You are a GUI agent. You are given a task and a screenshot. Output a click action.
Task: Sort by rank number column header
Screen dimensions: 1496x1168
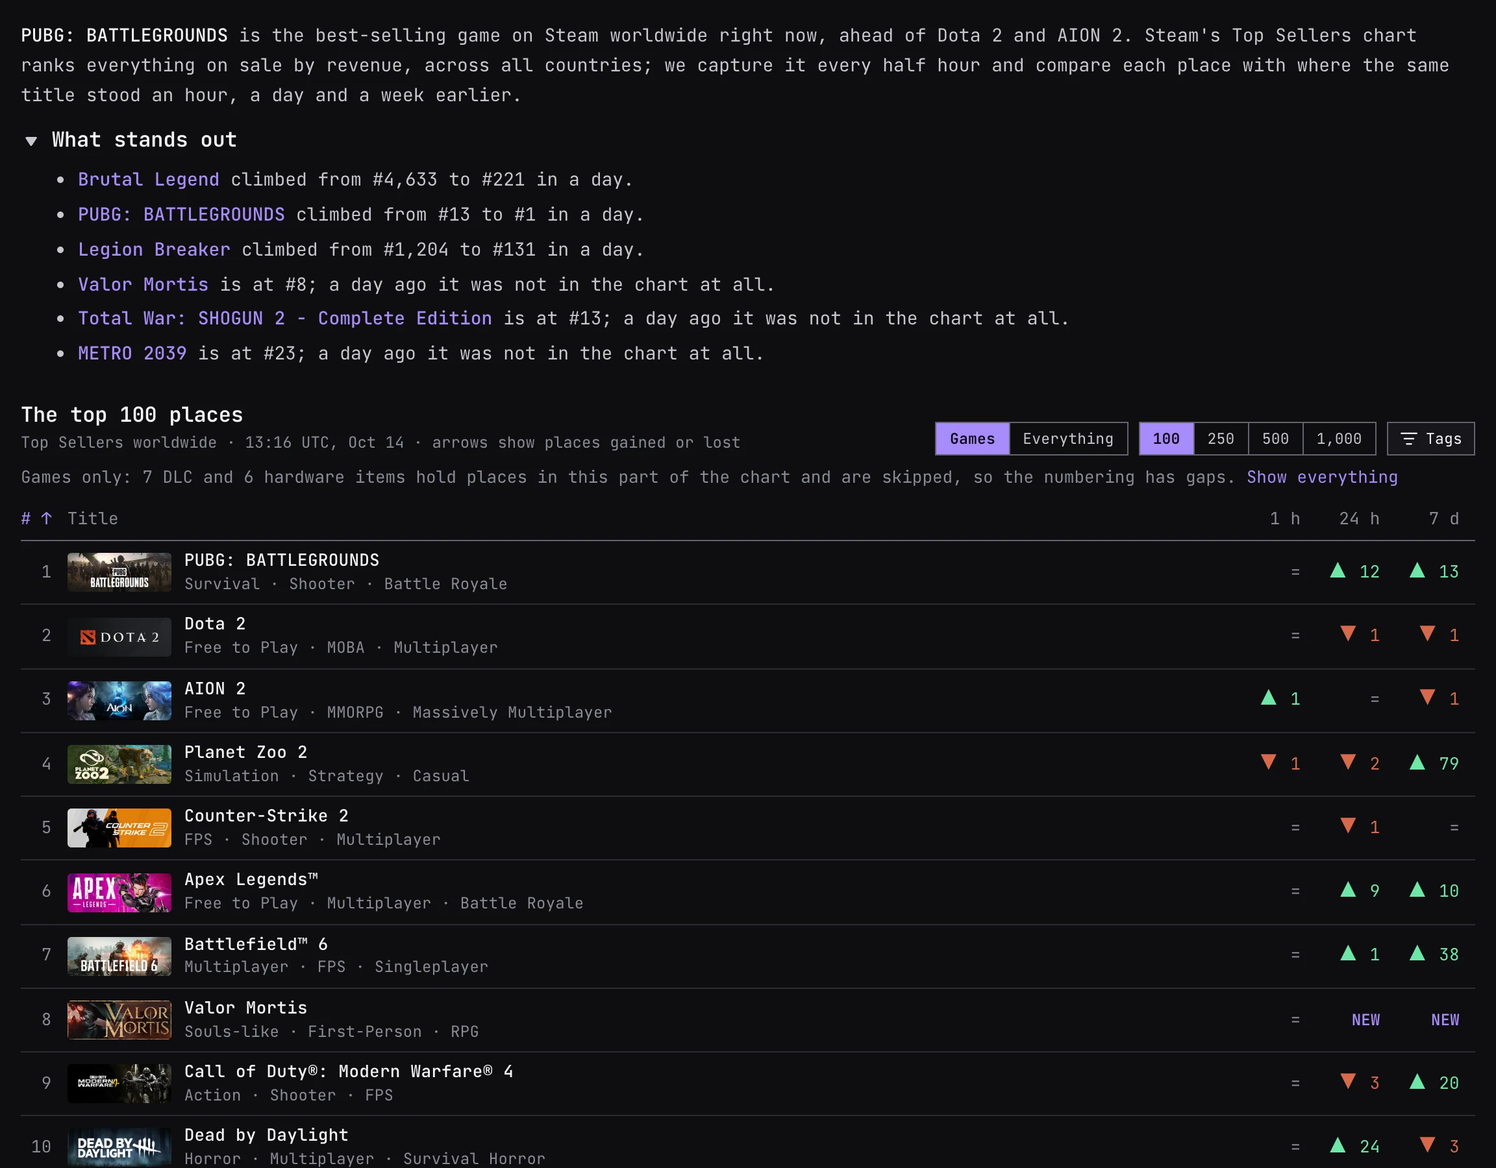click(36, 518)
